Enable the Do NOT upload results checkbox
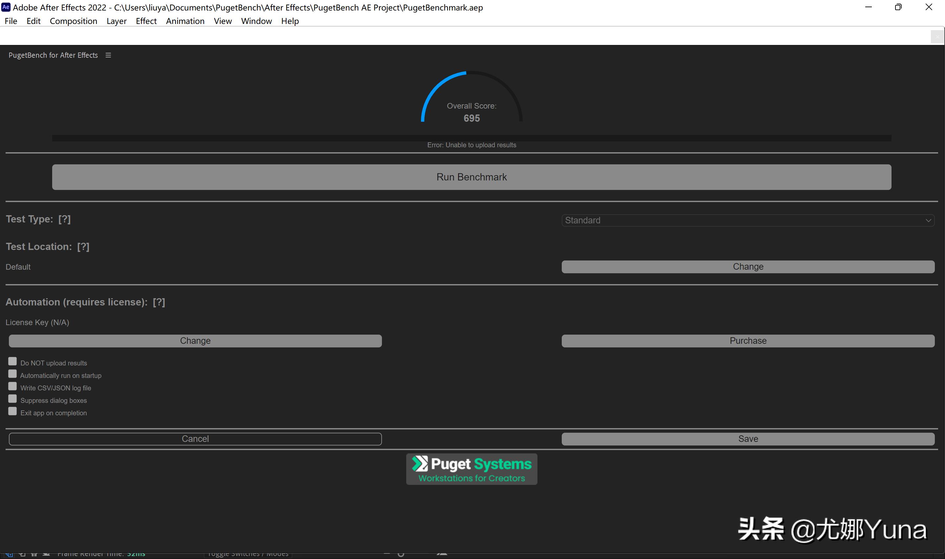The image size is (945, 559). pyautogui.click(x=12, y=362)
